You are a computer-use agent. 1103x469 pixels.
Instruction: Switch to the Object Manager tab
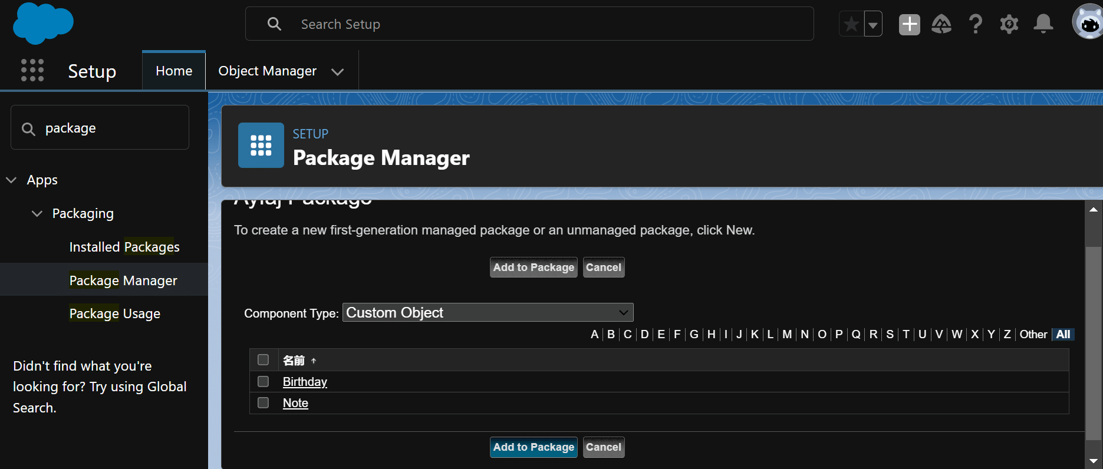(x=267, y=71)
